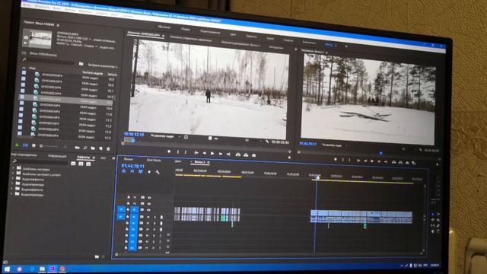Create a new bin in the Project panel
487x274 pixels.
[93, 148]
